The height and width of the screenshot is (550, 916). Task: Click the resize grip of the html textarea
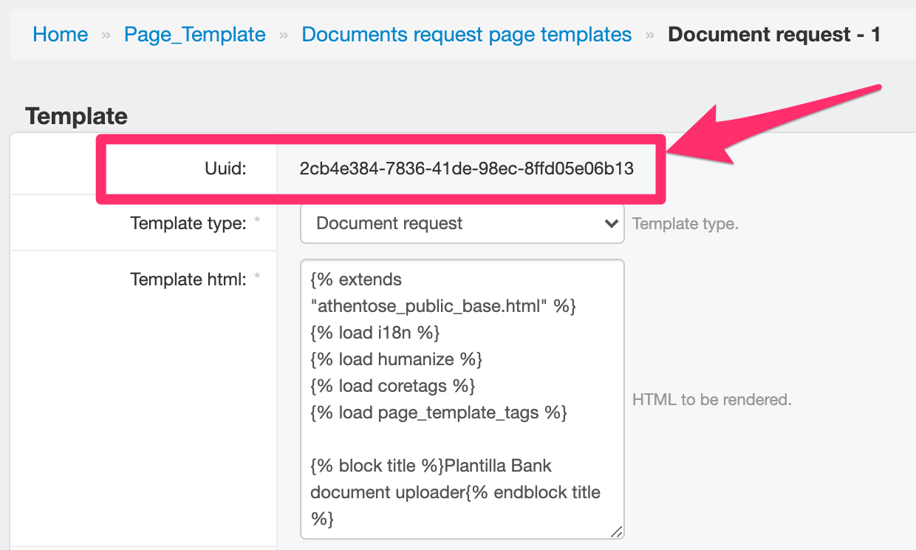[x=618, y=531]
